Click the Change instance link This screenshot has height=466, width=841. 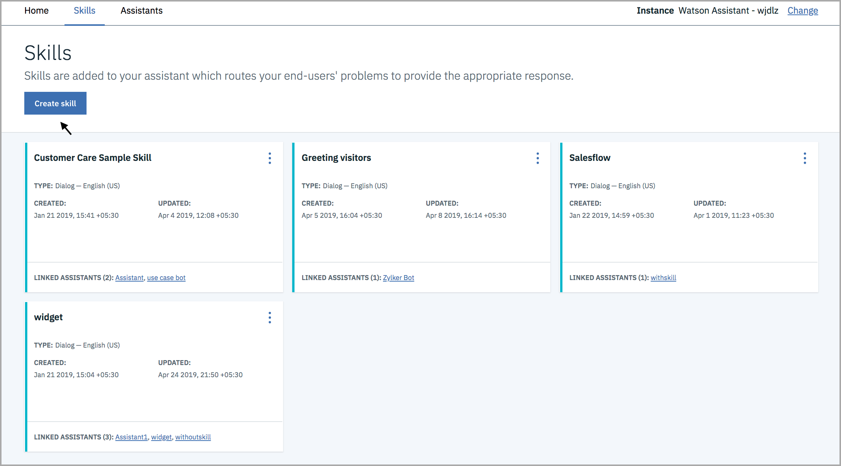coord(802,11)
